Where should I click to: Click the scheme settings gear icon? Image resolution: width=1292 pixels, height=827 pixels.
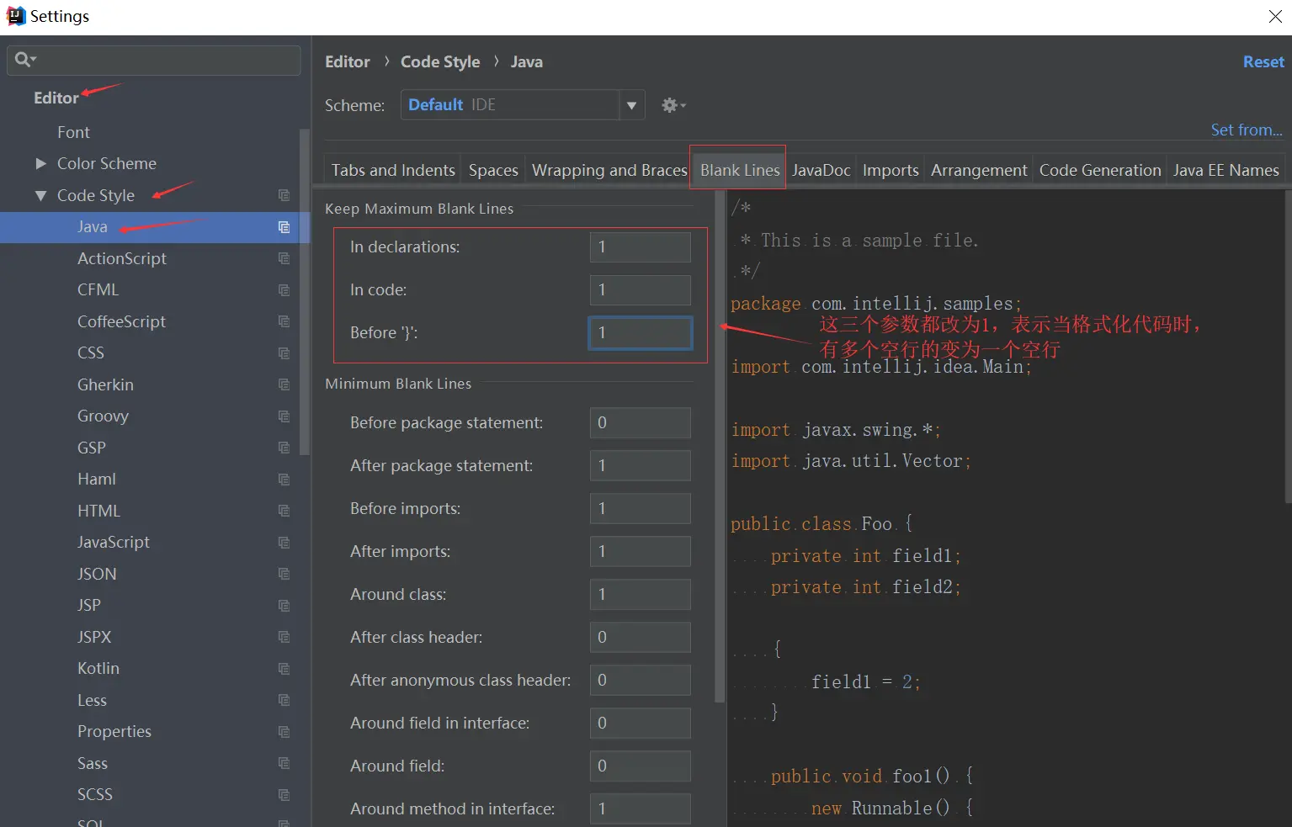point(673,105)
